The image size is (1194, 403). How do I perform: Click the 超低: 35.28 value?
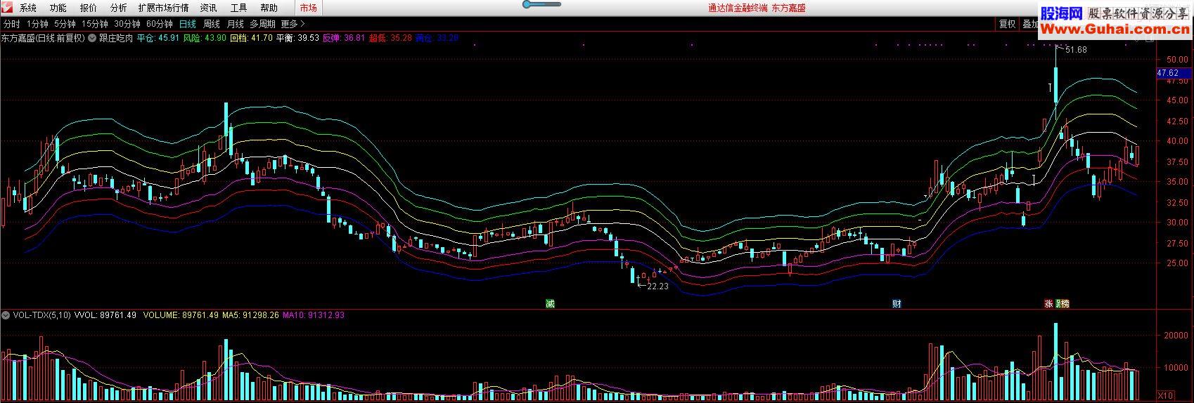(390, 38)
